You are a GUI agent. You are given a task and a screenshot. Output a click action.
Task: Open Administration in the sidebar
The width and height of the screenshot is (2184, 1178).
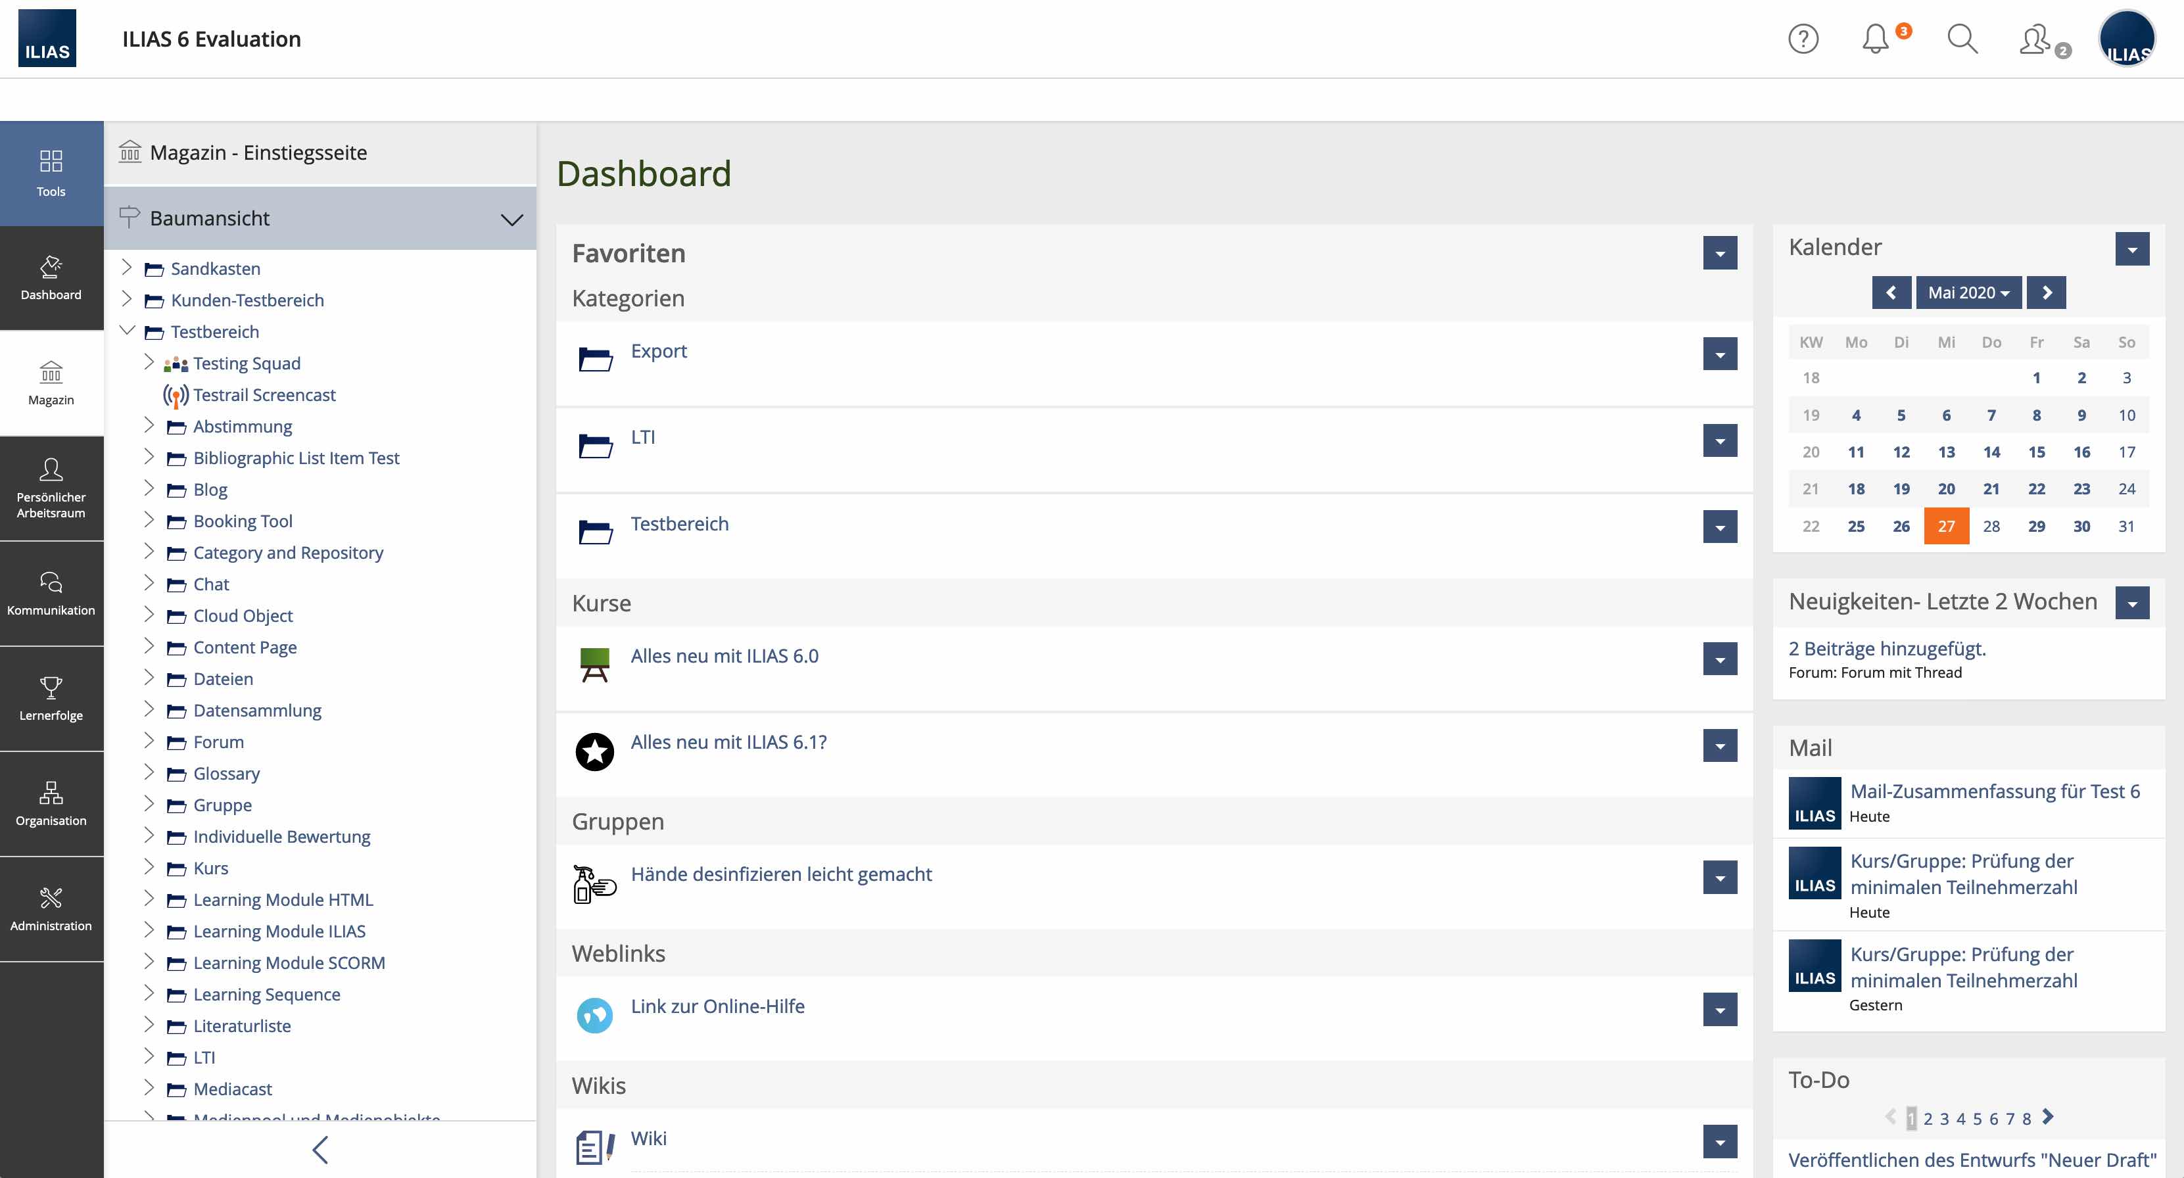[51, 908]
